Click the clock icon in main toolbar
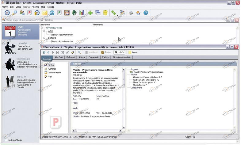This screenshot has height=145, width=241. (7, 13)
